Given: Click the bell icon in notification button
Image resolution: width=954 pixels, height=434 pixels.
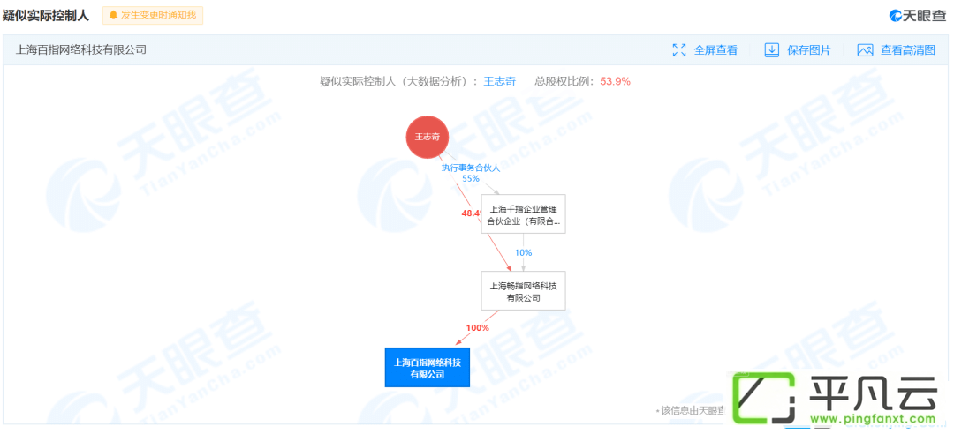Looking at the screenshot, I should [113, 15].
